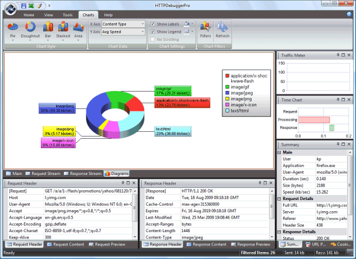The height and width of the screenshot is (259, 356).
Task: Click the image/jpeg 35% chart label
Action: (x=57, y=108)
